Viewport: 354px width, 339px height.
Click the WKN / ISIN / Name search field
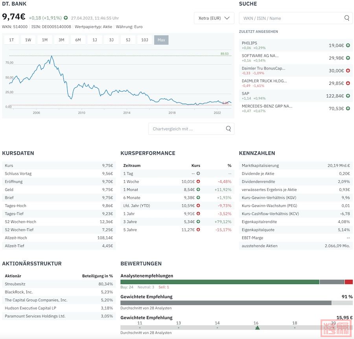[x=296, y=18]
